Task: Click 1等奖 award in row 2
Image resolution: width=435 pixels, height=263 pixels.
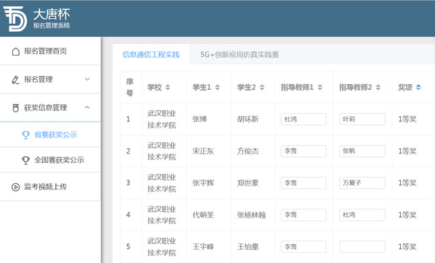Action: (x=407, y=151)
